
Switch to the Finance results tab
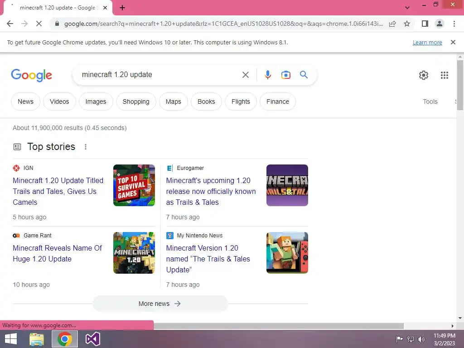point(278,101)
